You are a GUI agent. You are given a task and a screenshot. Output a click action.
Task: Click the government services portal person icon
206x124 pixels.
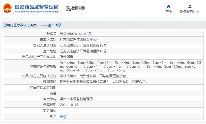click(190, 6)
